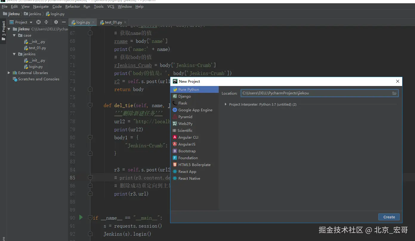Fold the del_tie function at line 76
This screenshot has height=241, width=415.
click(x=90, y=105)
